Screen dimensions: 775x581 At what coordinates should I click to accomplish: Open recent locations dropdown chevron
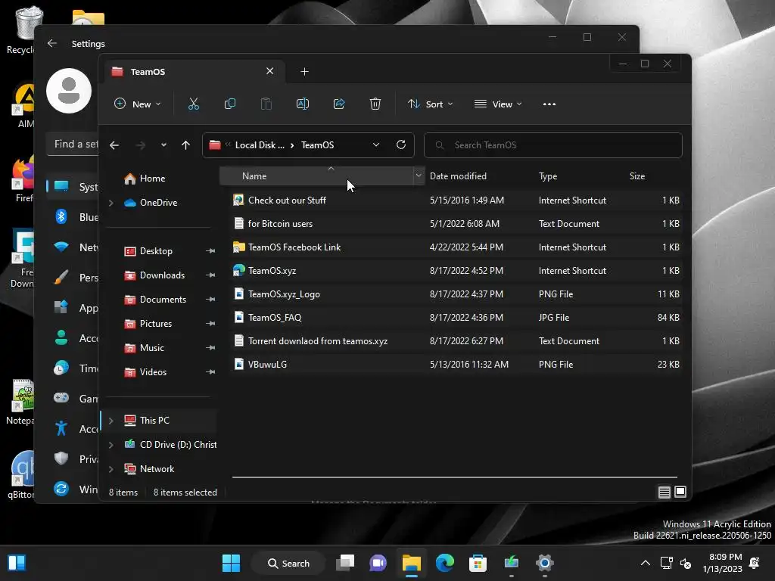pyautogui.click(x=163, y=145)
